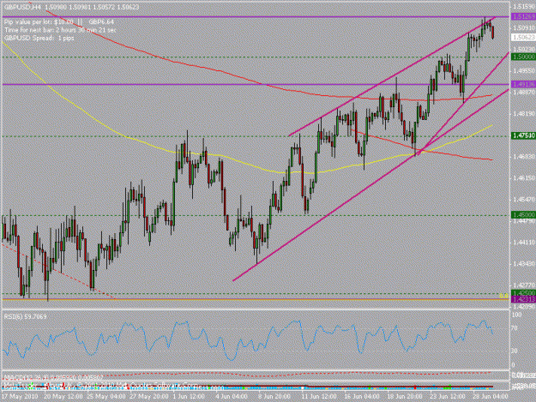Click the '28 Jun 04:00' time label

[x=489, y=397]
